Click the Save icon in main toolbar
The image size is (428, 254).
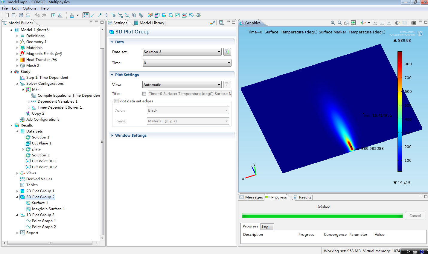[x=21, y=15]
